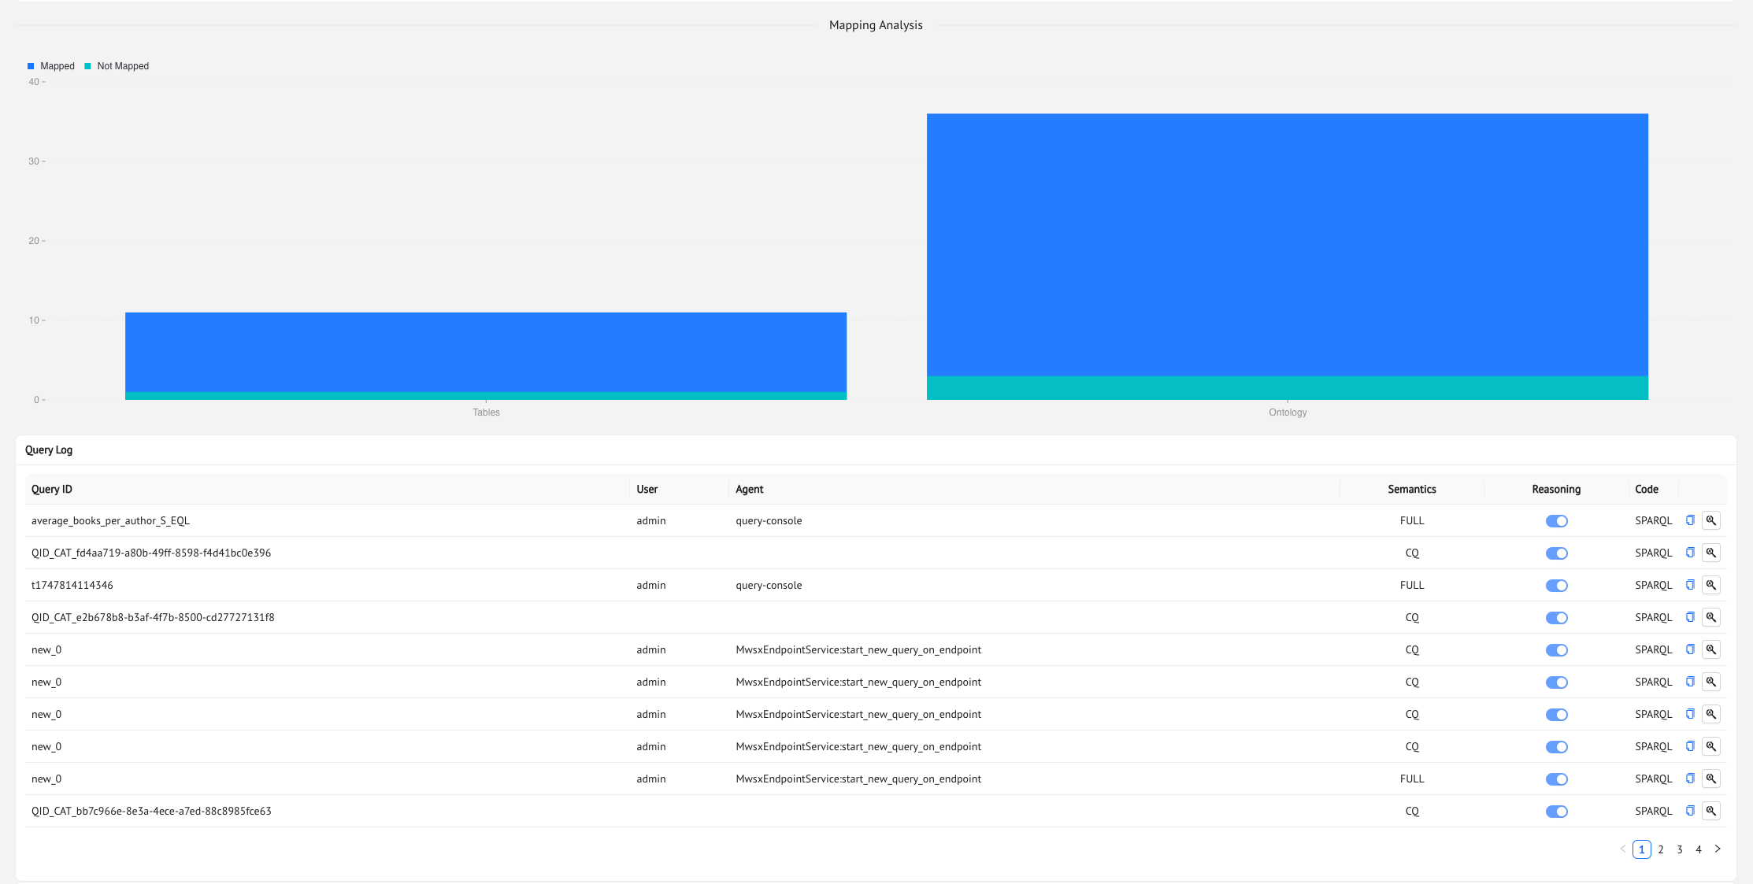Hide the Mapped series in the chart legend
Viewport: 1753px width, 884px height.
pos(50,65)
